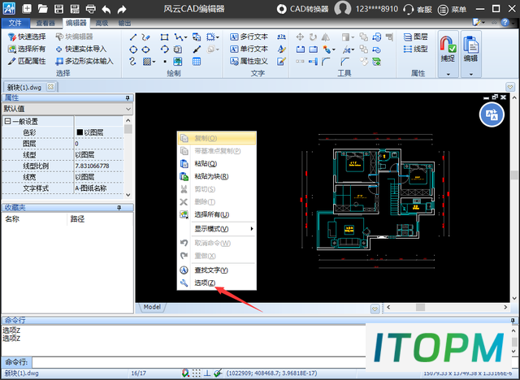Open the 文件 menu
This screenshot has width=520, height=380.
coord(15,23)
